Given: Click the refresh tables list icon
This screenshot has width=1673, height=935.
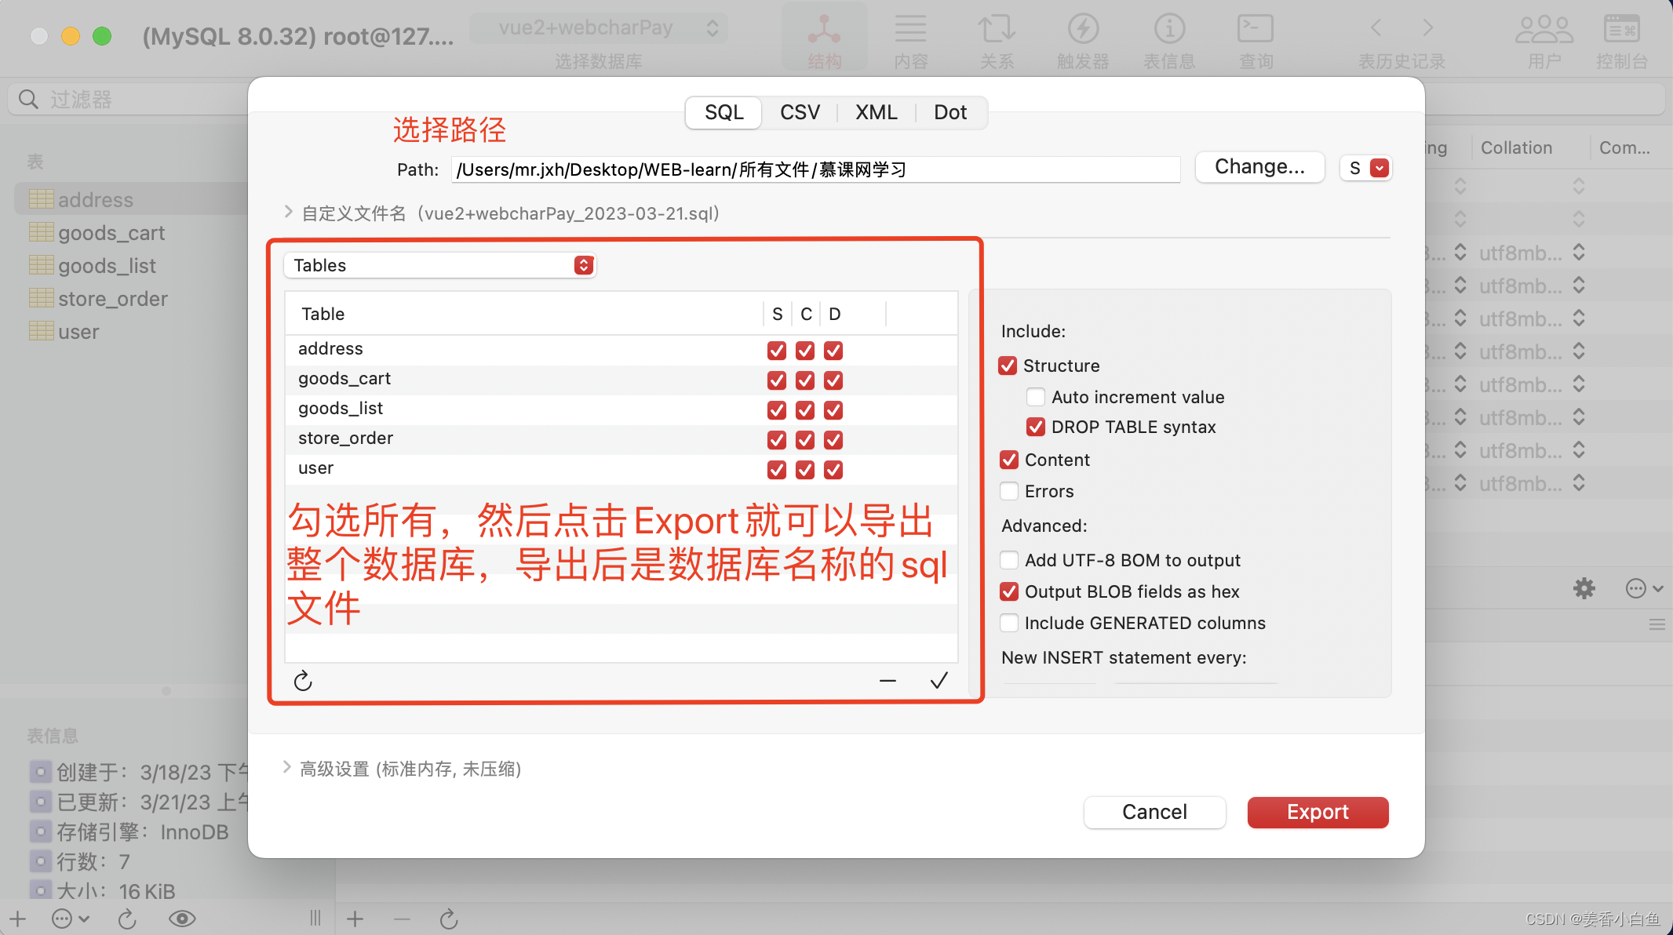Looking at the screenshot, I should point(303,681).
